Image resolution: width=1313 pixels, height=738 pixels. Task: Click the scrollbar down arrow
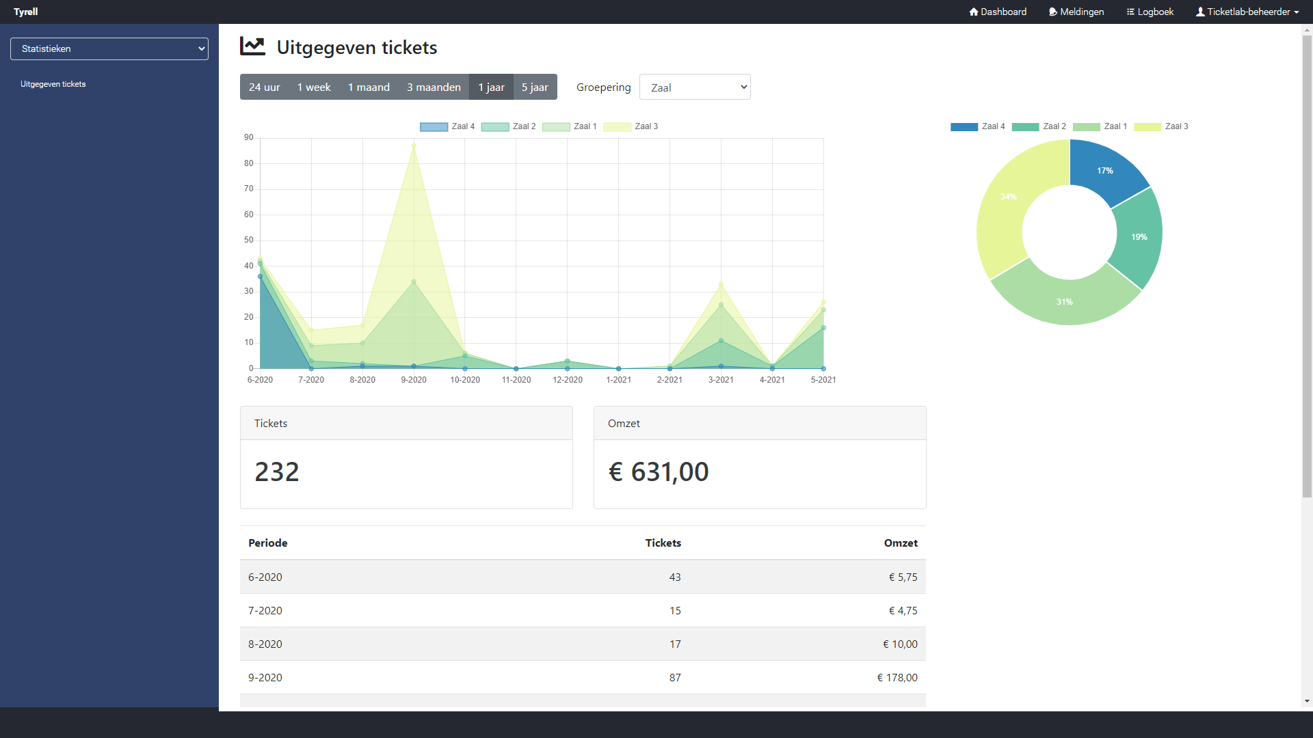[x=1307, y=701]
